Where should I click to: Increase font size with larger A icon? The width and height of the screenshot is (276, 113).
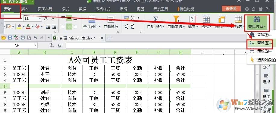46,18
